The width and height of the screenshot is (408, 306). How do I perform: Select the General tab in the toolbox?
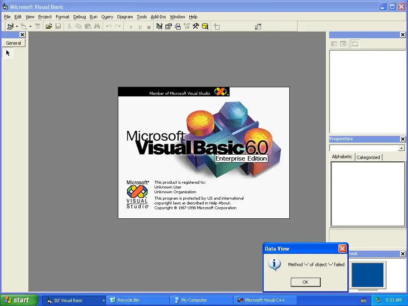pyautogui.click(x=14, y=43)
